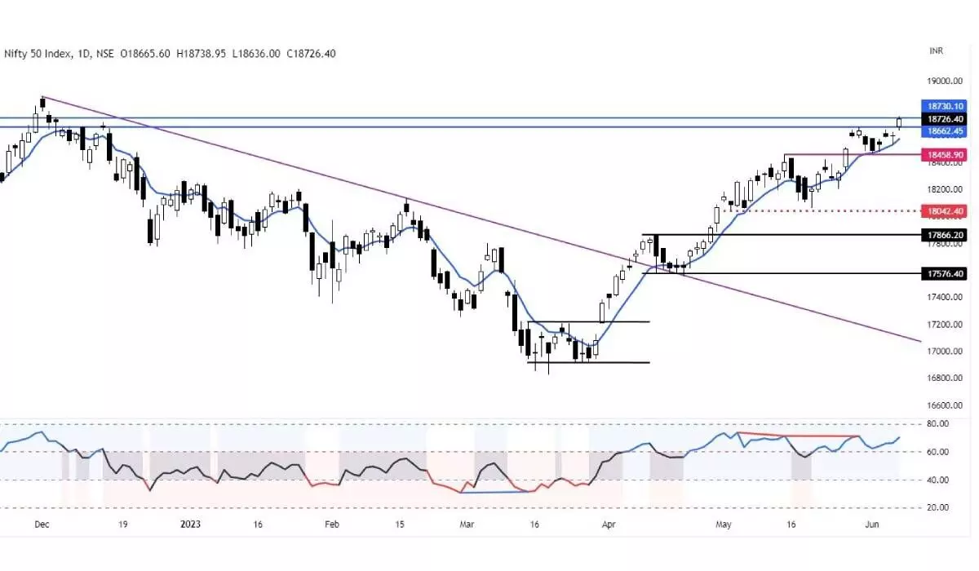The height and width of the screenshot is (571, 979).
Task: Click the 18726.40 current price label
Action: (x=946, y=119)
